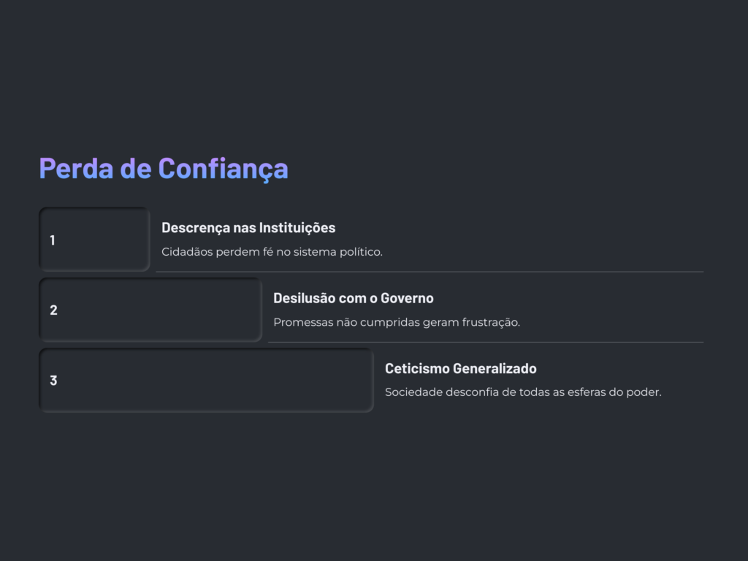The width and height of the screenshot is (748, 561).
Task: Click heading 'Ceticismo Generalizado'
Action: pos(461,368)
